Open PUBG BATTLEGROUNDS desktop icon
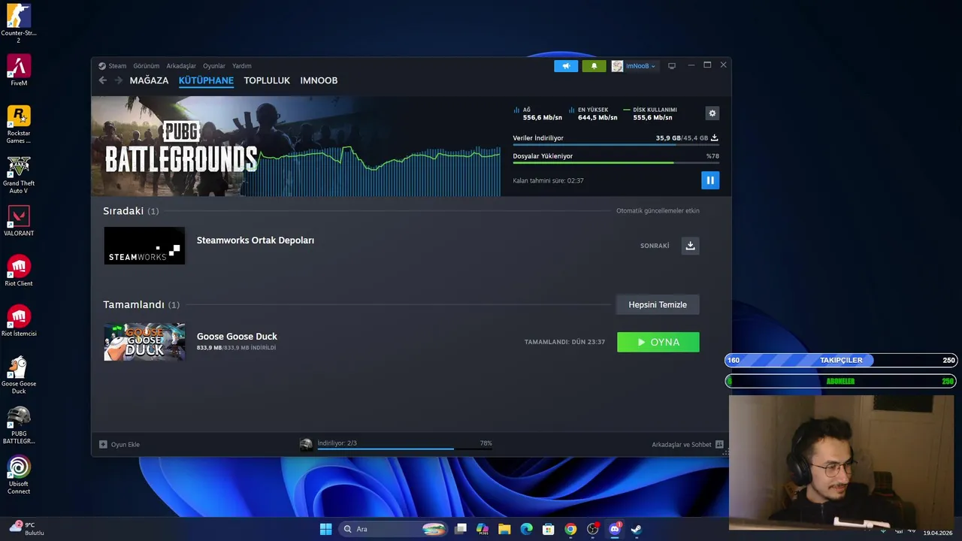Image resolution: width=962 pixels, height=541 pixels. point(19,425)
